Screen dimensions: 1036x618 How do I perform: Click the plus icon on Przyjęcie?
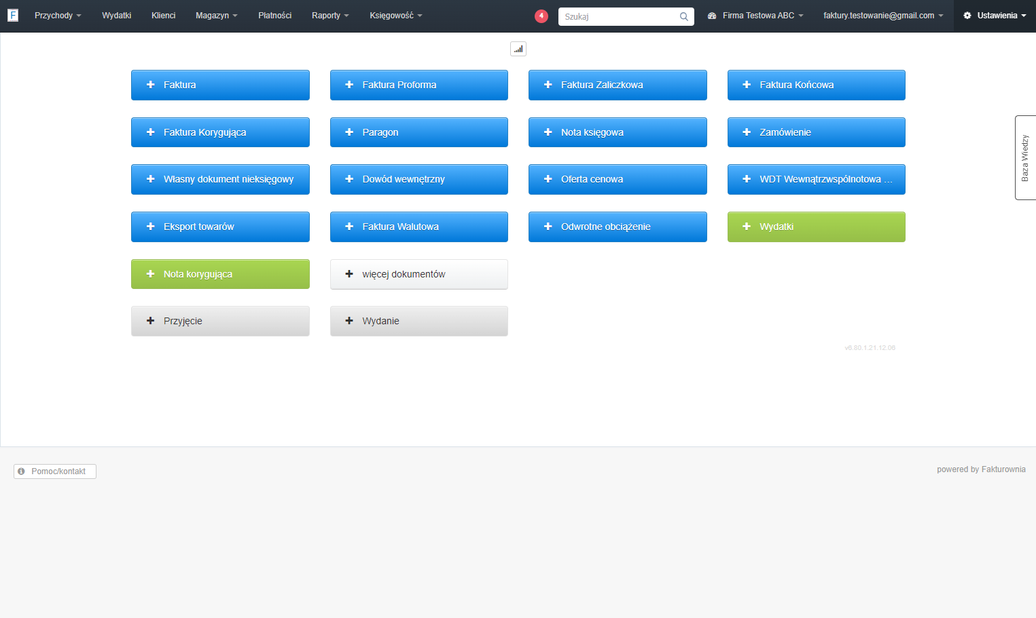(x=151, y=321)
